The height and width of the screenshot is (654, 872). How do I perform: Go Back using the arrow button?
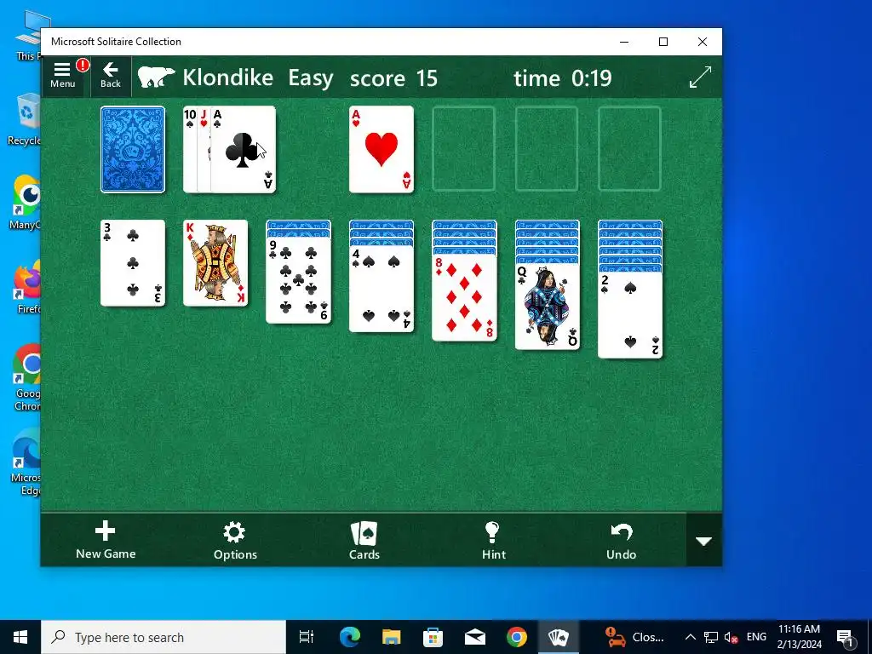coord(110,76)
